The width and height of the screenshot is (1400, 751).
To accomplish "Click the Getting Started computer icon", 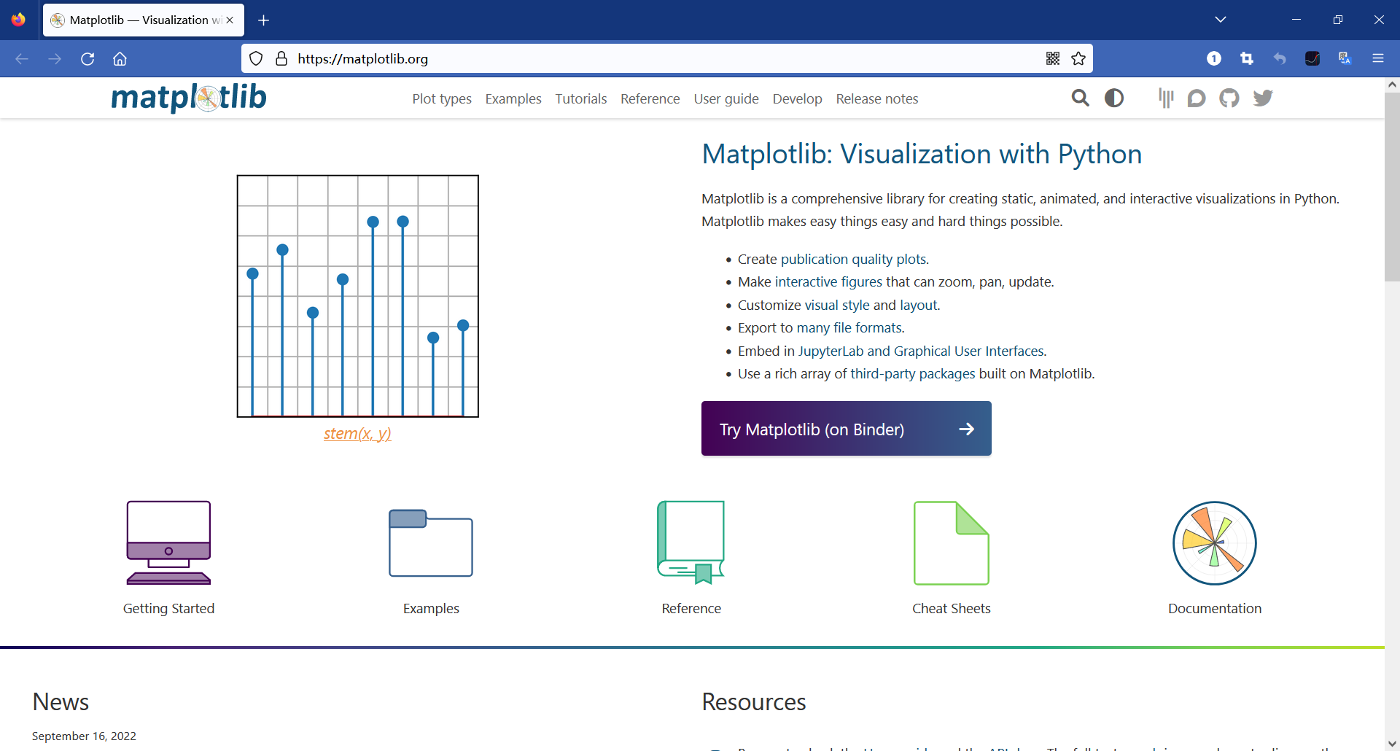I will (168, 542).
